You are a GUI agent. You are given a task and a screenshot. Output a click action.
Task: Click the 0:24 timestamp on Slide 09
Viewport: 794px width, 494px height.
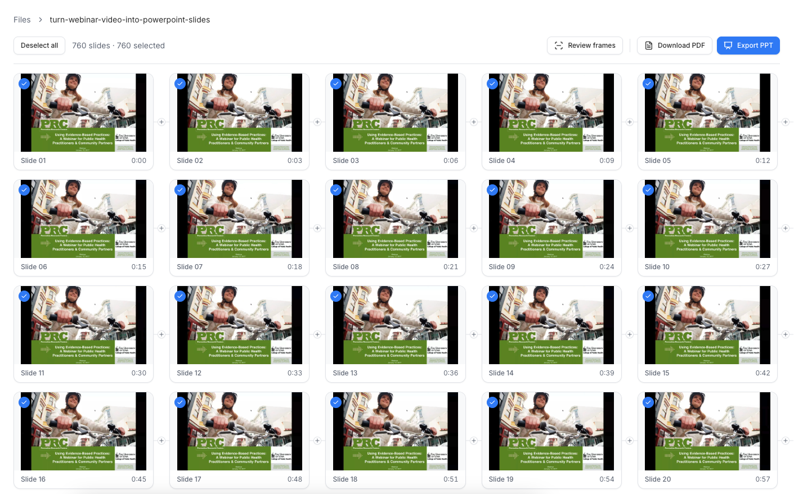point(607,267)
